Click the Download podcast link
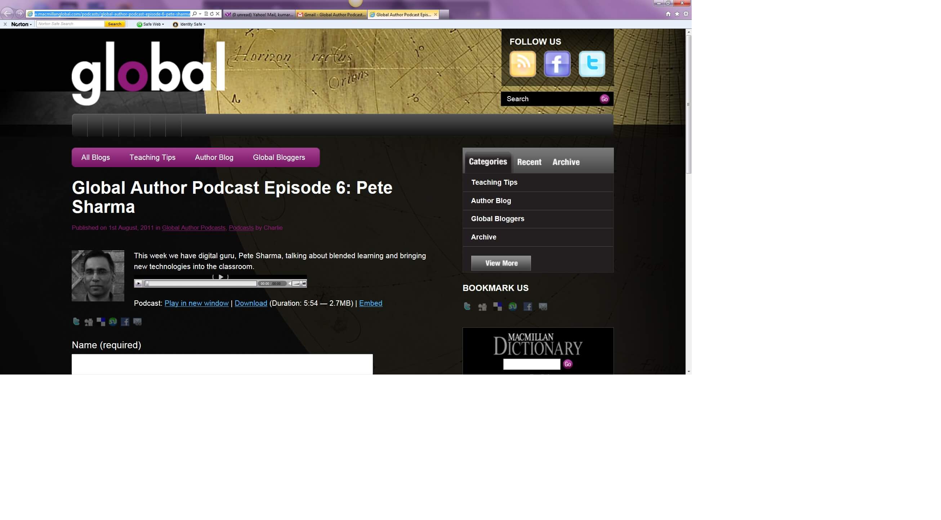Viewport: 941px width, 520px height. (251, 303)
